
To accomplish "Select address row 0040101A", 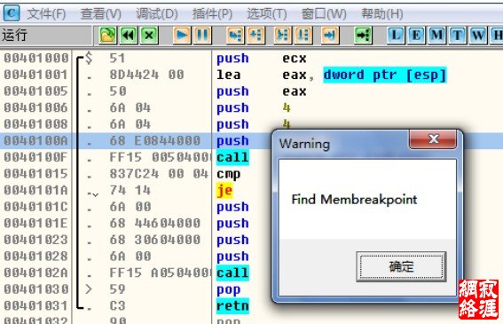I will pos(35,190).
